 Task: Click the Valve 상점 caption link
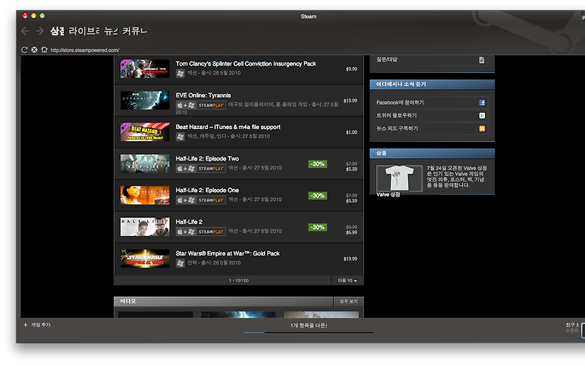pyautogui.click(x=388, y=195)
